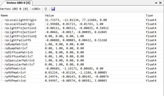Click the float4 type of rpLocalViewOrigin
Screen dimensions: 164x96
(151, 24)
